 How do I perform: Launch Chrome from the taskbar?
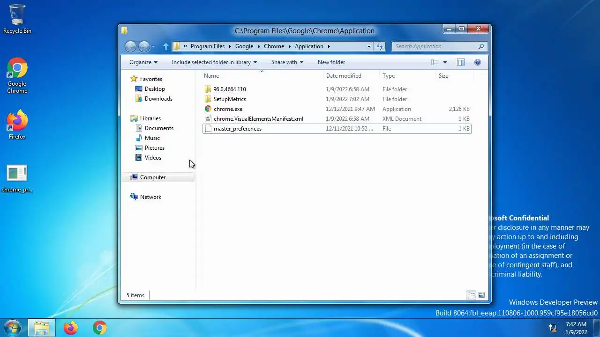click(x=99, y=328)
